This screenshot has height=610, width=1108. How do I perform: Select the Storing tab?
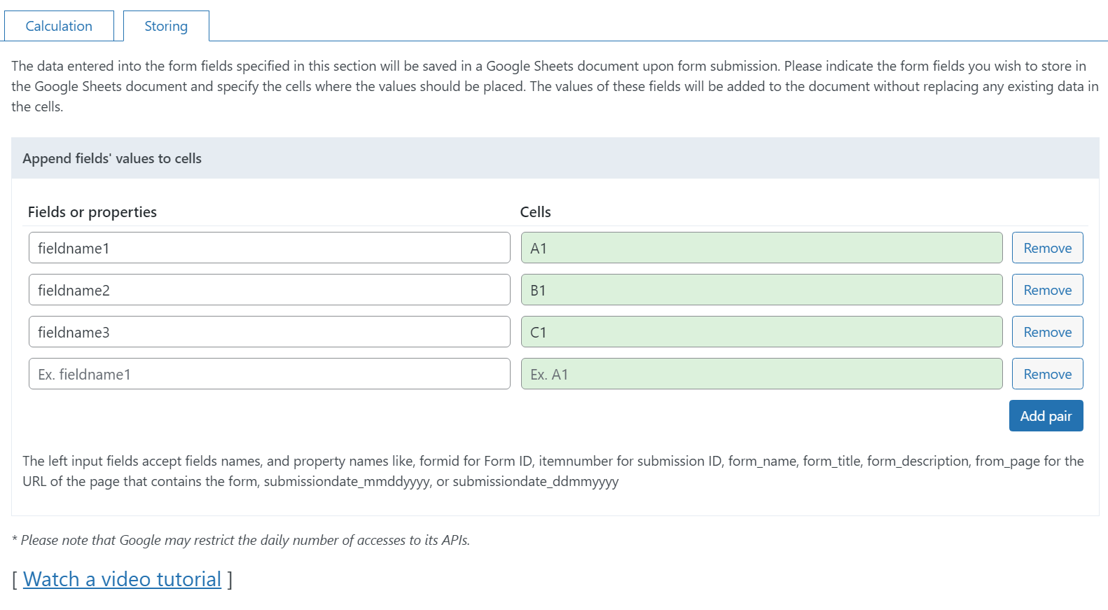click(166, 26)
